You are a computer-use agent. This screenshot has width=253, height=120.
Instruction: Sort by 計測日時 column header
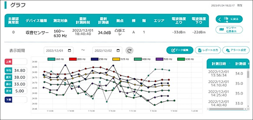coord(219,64)
